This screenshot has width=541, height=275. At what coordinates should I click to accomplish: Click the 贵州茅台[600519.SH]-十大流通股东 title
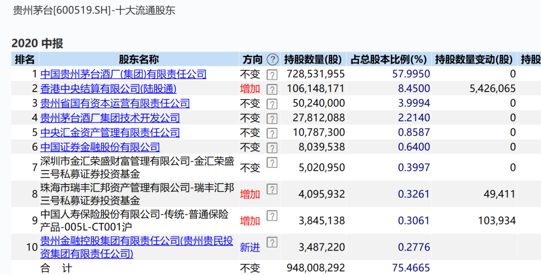[x=94, y=10]
